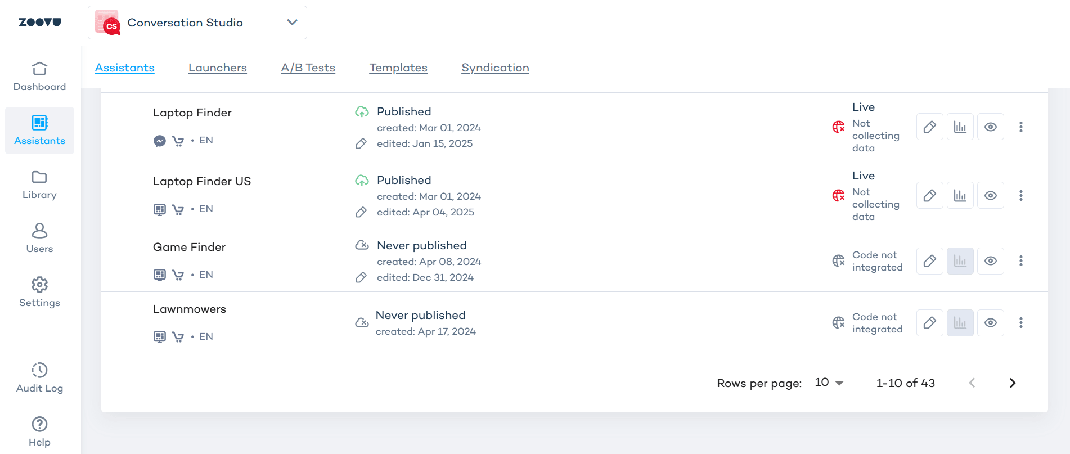Preview Laptop Finder with the eye icon

991,127
